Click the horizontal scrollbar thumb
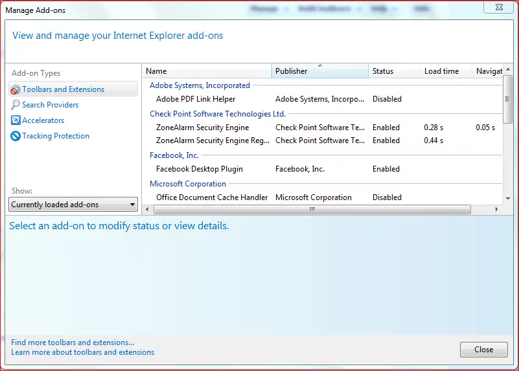This screenshot has height=371, width=519. [312, 209]
